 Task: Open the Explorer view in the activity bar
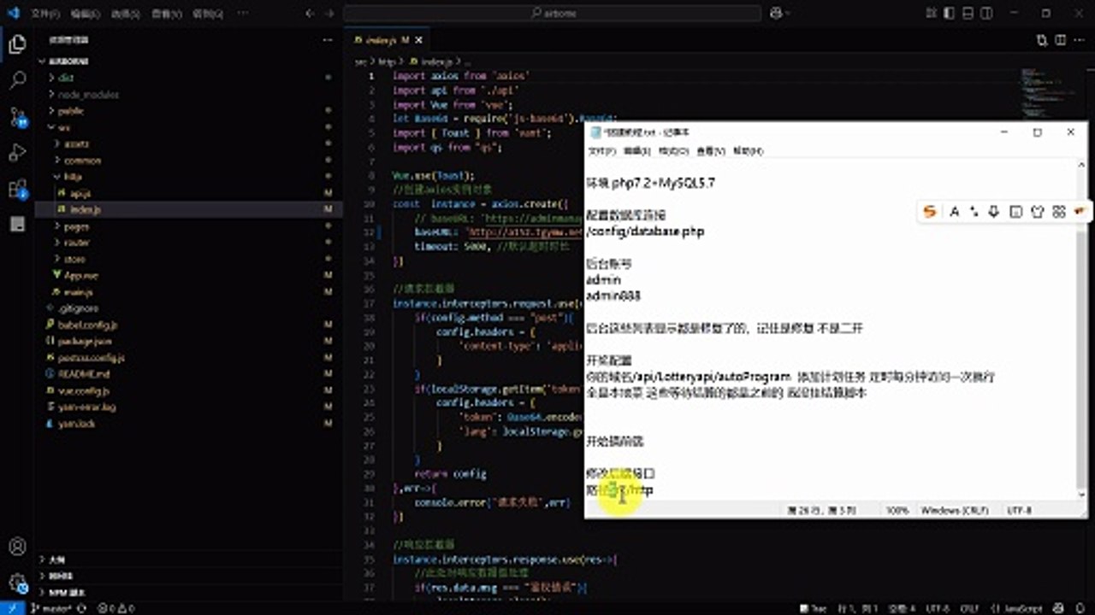coord(17,45)
